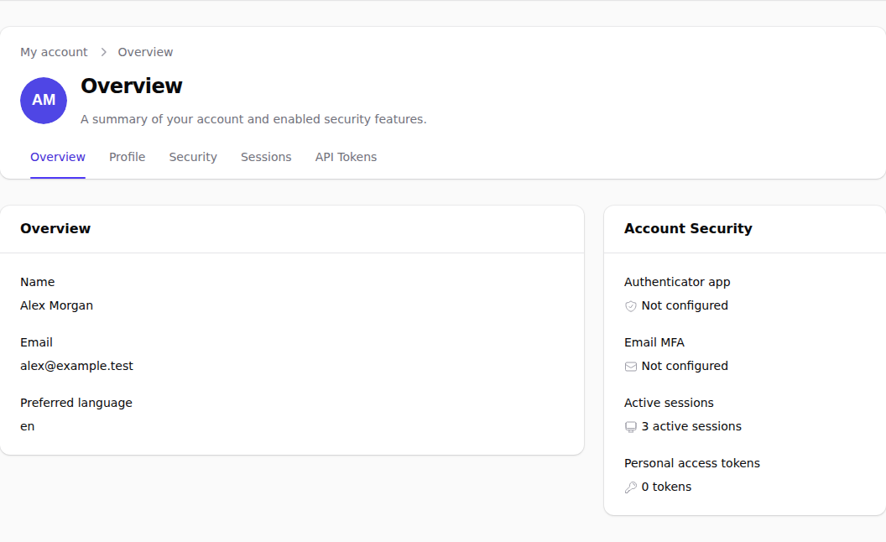Click the Account Security heading
The height and width of the screenshot is (542, 886).
pos(688,228)
